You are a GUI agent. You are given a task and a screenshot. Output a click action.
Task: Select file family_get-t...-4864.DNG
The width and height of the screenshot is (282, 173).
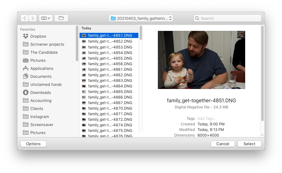coord(109,86)
